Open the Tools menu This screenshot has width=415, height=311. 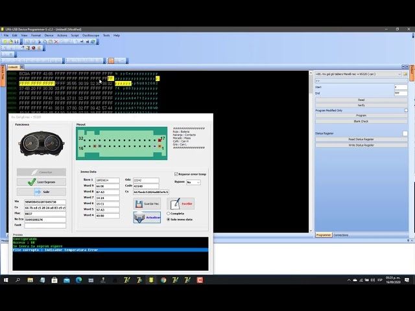[x=106, y=35]
